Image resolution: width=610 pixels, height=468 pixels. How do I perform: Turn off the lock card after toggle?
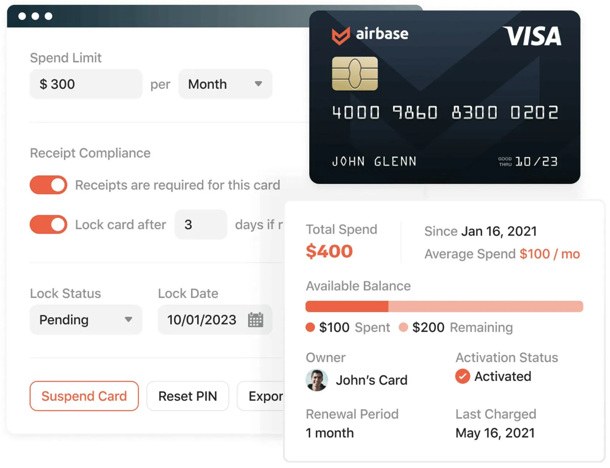48,225
